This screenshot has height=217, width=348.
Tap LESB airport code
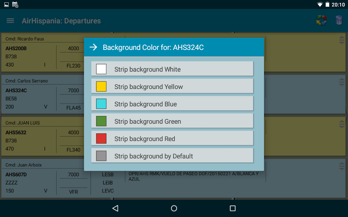(x=107, y=174)
